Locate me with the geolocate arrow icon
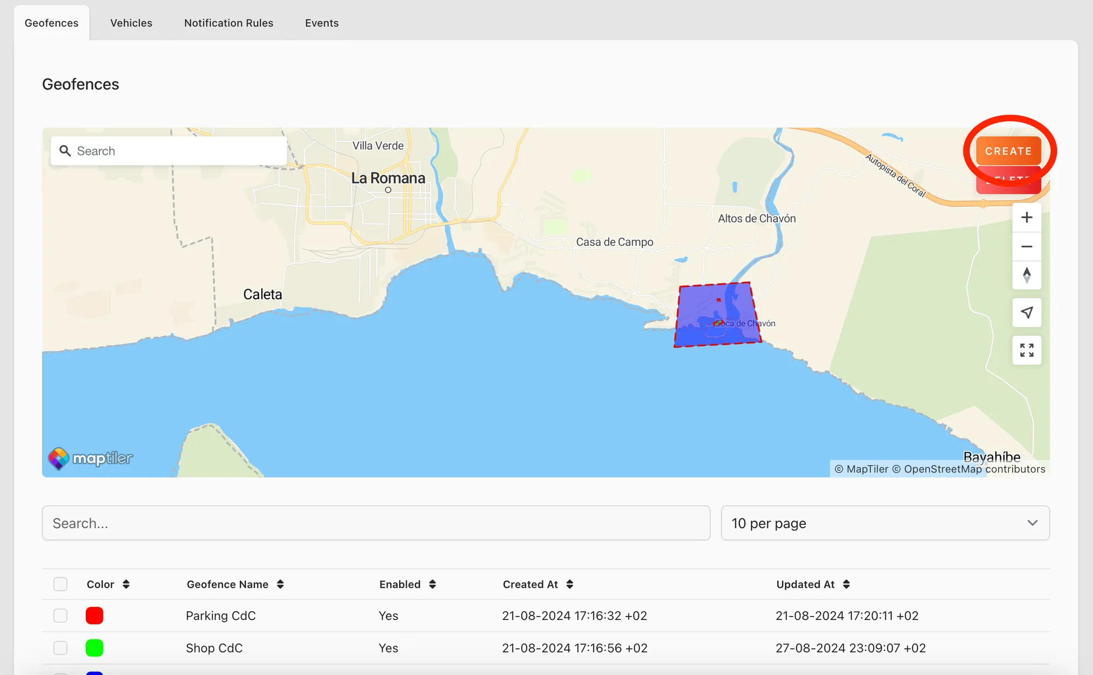 [x=1026, y=312]
